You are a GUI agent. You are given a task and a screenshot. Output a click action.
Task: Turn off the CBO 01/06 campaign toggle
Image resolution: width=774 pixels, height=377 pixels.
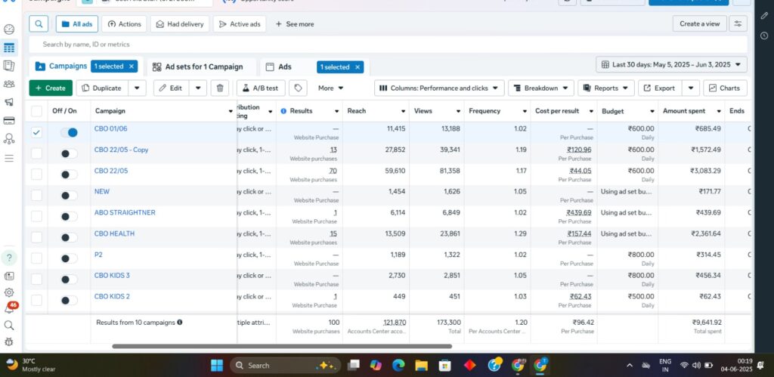[x=69, y=132]
